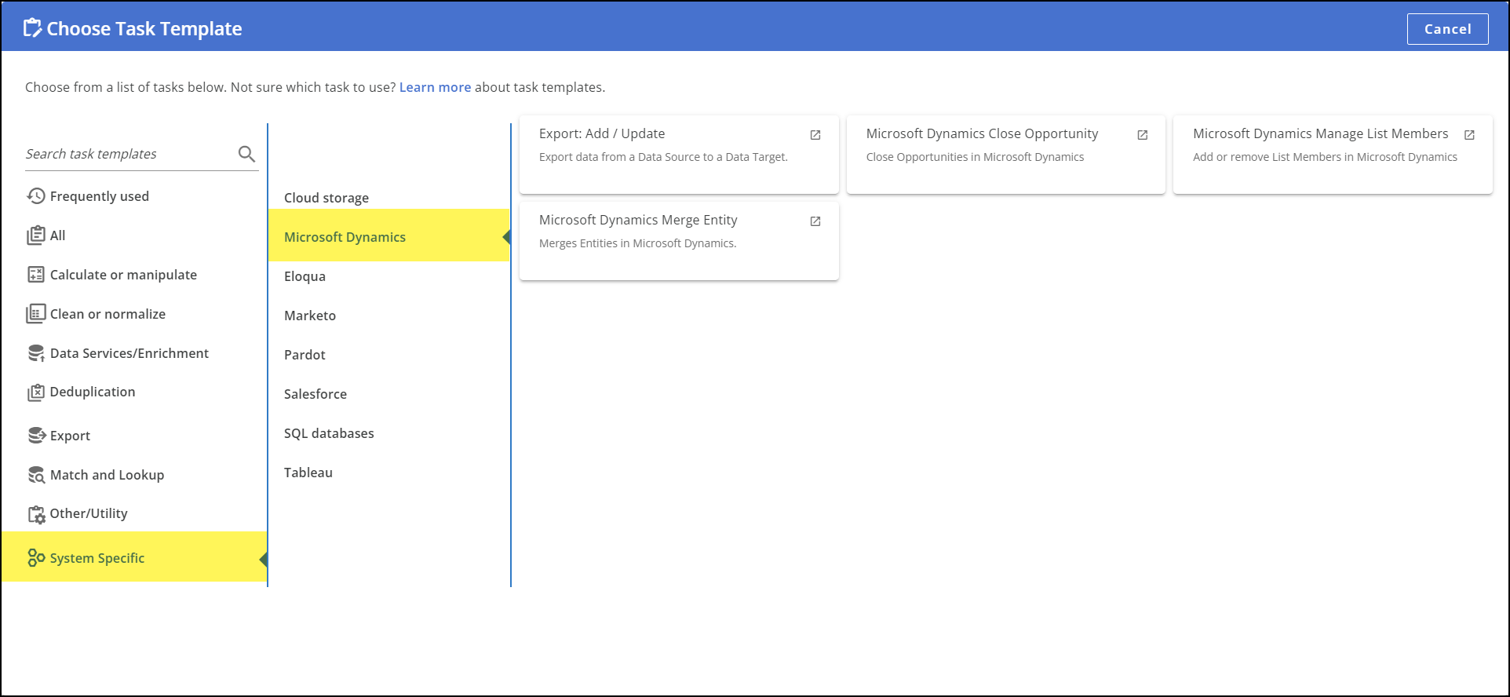This screenshot has height=697, width=1510.
Task: Click 'Close Opportunities in Microsoft Dynamics' description
Action: point(975,157)
